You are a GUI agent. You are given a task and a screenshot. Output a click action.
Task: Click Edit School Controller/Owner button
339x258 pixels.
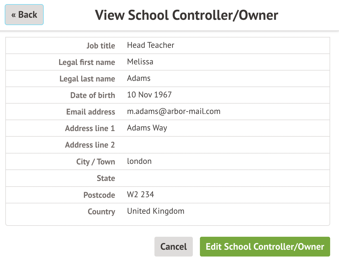(x=265, y=246)
